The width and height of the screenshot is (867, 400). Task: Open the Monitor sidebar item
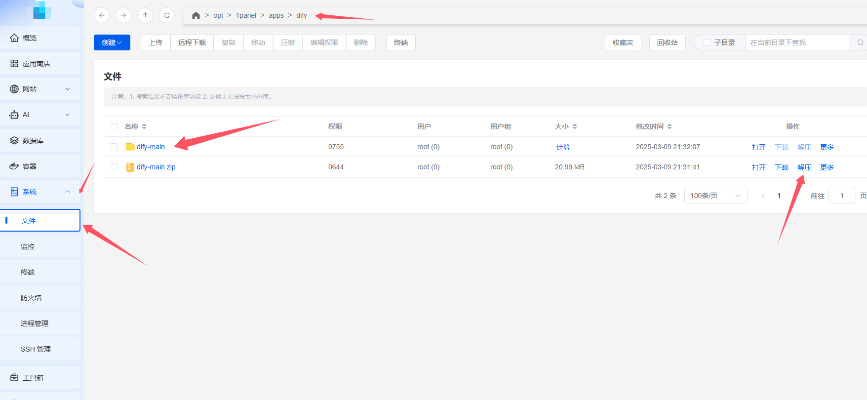[28, 246]
